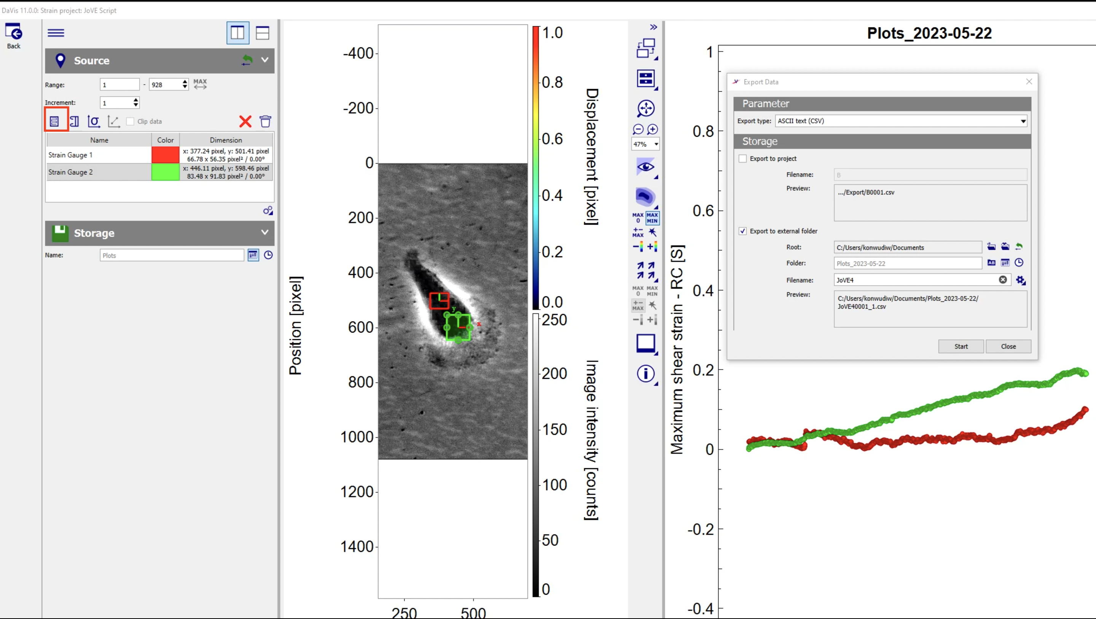Check Export to project option
Viewport: 1096px width, 619px height.
742,158
